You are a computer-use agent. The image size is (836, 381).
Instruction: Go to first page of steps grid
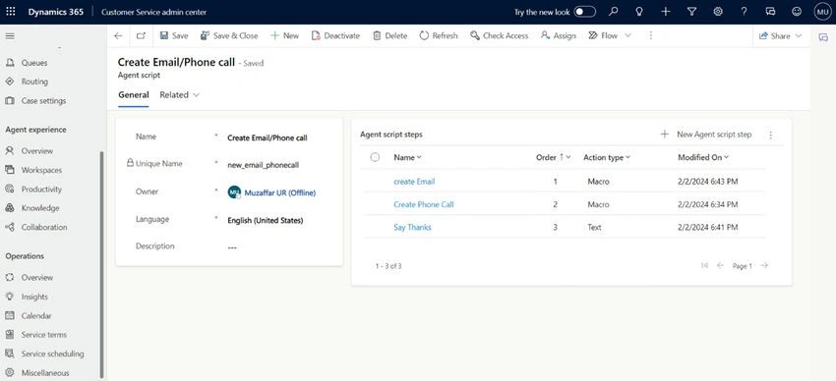click(704, 265)
